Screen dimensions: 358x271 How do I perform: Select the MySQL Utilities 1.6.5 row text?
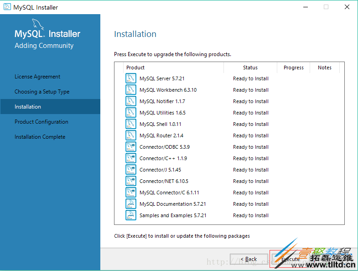(x=162, y=113)
